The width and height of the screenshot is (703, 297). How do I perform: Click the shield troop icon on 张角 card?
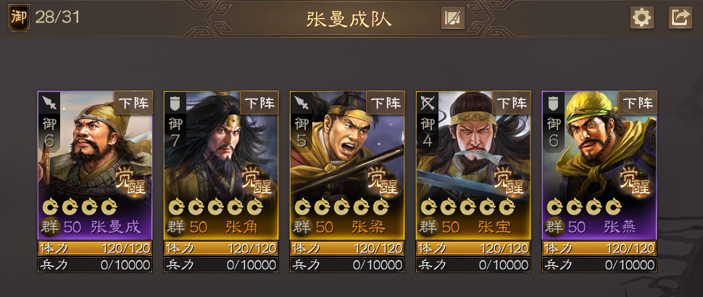point(175,104)
